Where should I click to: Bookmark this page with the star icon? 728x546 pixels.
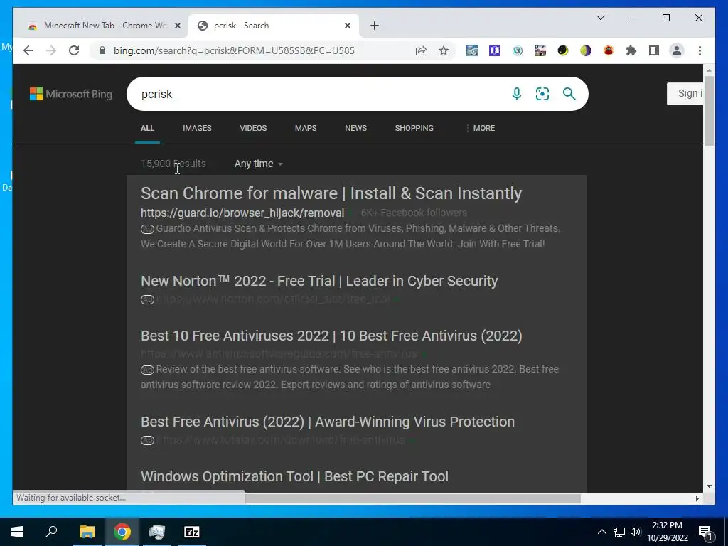click(444, 50)
